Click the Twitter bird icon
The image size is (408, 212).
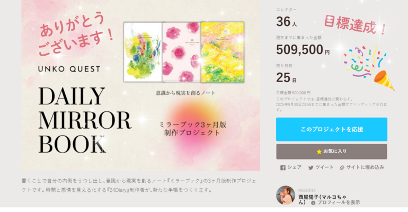tap(311, 168)
